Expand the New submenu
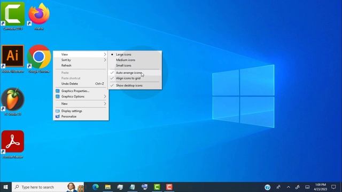The image size is (342, 192). tap(81, 103)
